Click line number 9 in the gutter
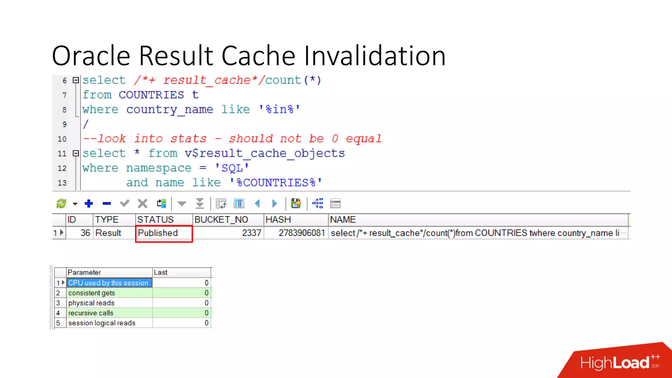 coord(64,124)
